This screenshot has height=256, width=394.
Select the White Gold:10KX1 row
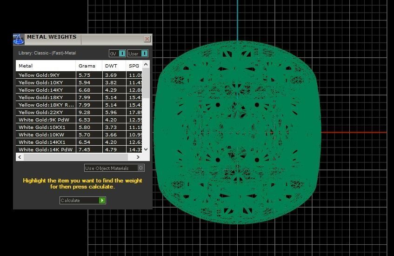click(79, 127)
